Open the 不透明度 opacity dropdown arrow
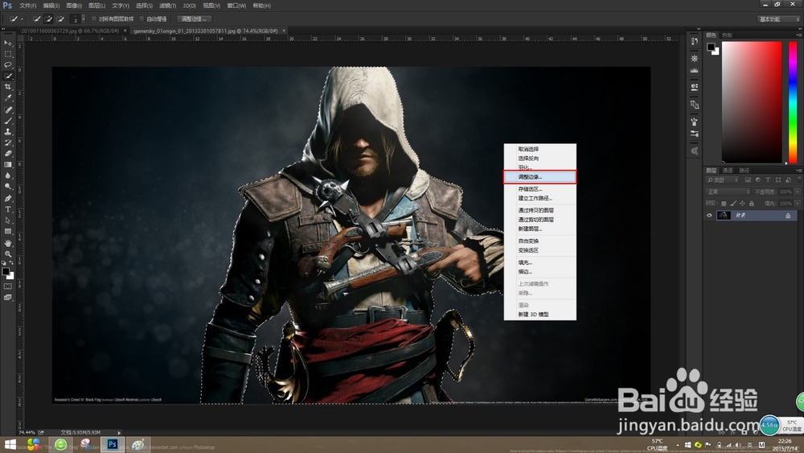This screenshot has width=804, height=453. coord(798,191)
